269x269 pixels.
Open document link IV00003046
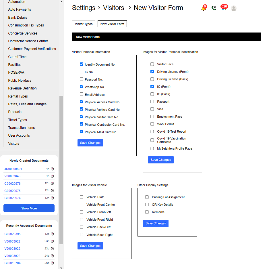click(12, 176)
